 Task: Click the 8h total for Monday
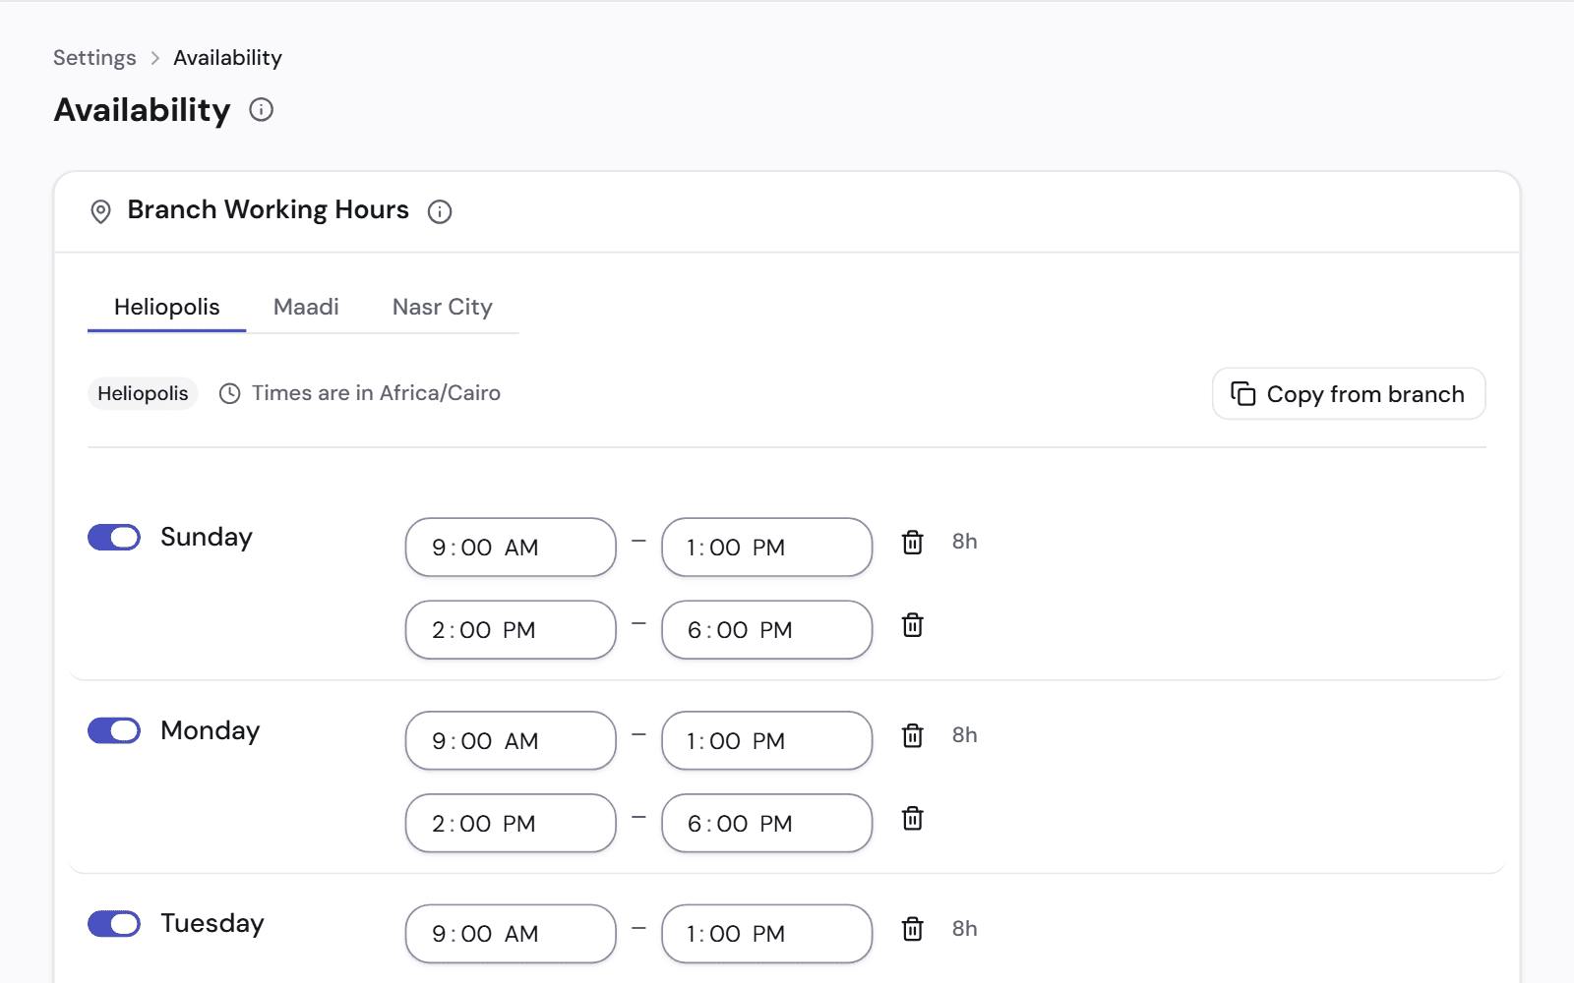(x=964, y=735)
